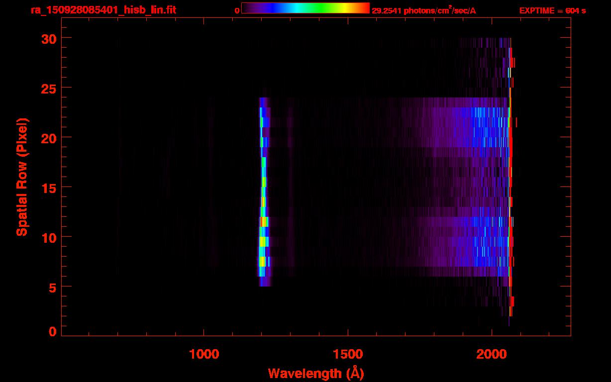Viewport: 611px width, 382px height.
Task: Click the Wavelength (Å) axis label
Action: [316, 373]
